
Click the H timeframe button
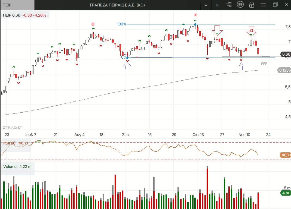(217, 5)
